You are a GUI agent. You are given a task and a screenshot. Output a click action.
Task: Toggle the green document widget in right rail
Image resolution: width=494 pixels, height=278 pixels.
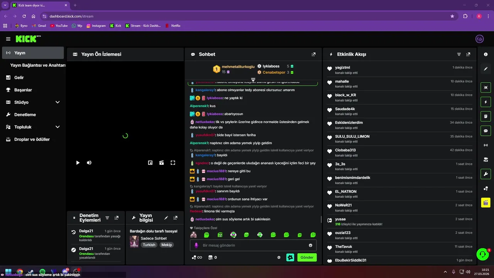coord(486,116)
